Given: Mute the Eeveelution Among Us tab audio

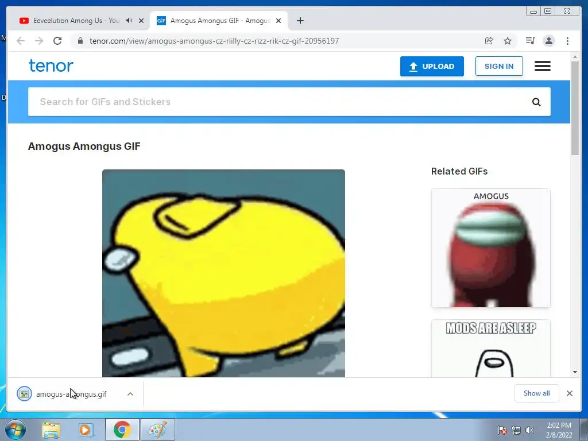Looking at the screenshot, I should pos(129,21).
